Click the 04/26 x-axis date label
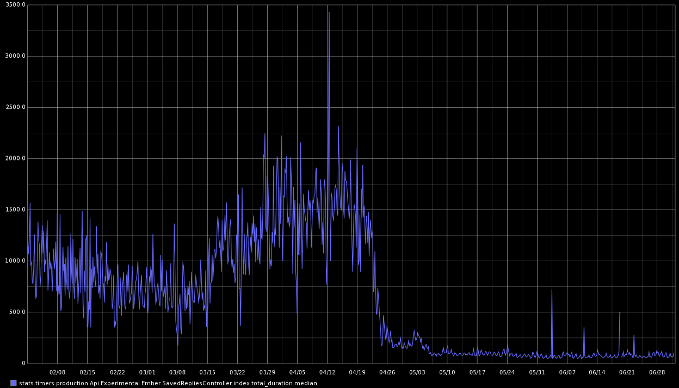The image size is (679, 388). pyautogui.click(x=387, y=372)
